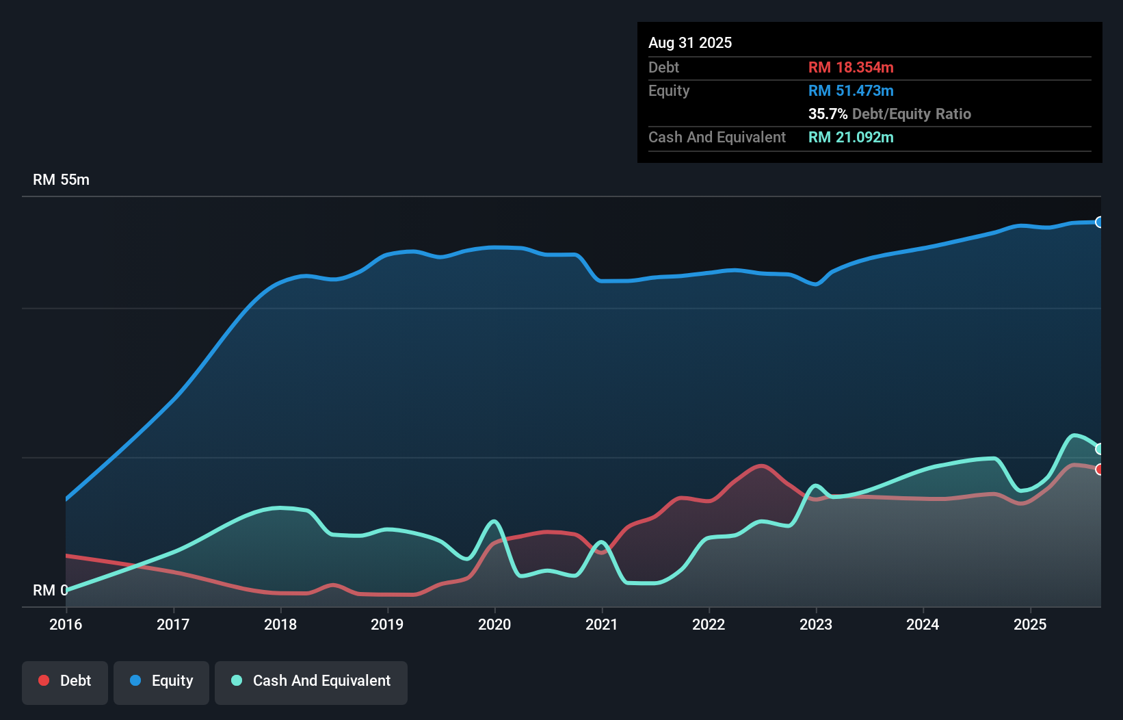Click the Aug 31 2025 tooltip date
Image resolution: width=1123 pixels, height=720 pixels.
pos(690,42)
